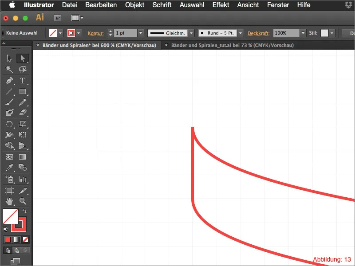Select the Direct Selection tool

[x=23, y=59]
